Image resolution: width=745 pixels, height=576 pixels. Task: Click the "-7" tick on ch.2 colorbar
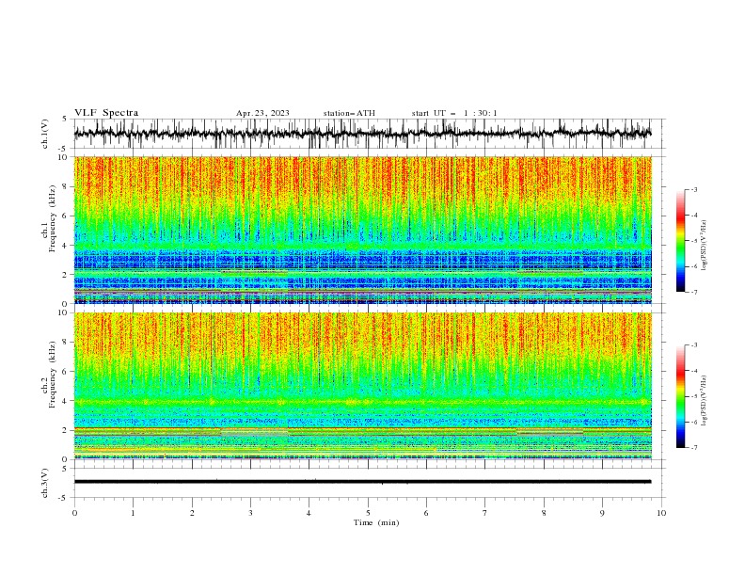click(x=694, y=448)
